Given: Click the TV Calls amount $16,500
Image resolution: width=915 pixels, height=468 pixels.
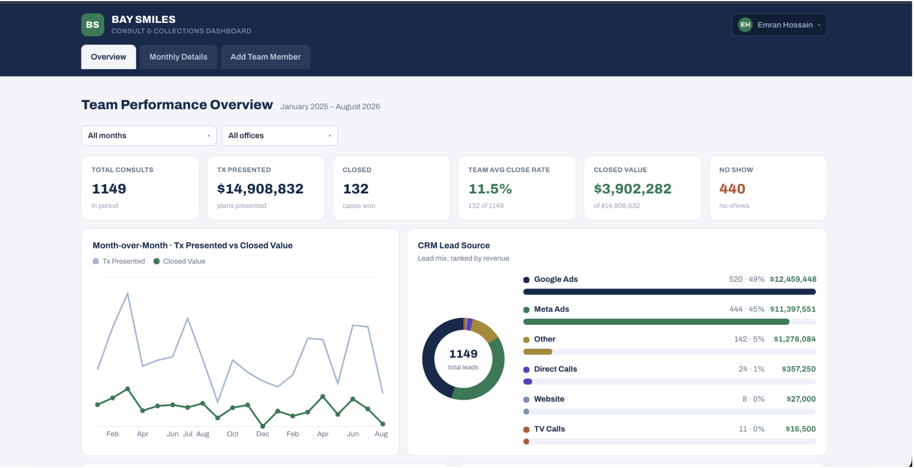Looking at the screenshot, I should click(801, 429).
